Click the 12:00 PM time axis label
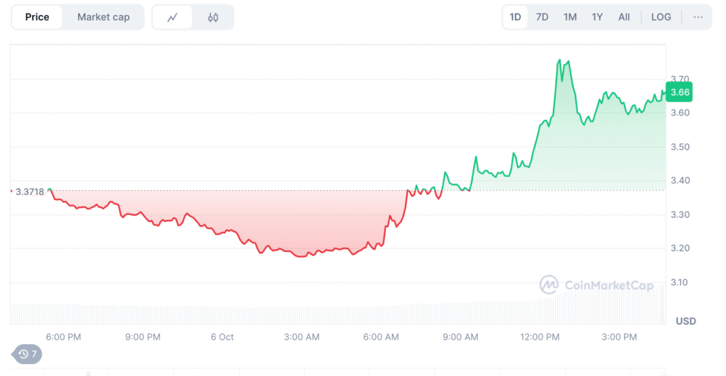This screenshot has width=726, height=376. tap(541, 337)
